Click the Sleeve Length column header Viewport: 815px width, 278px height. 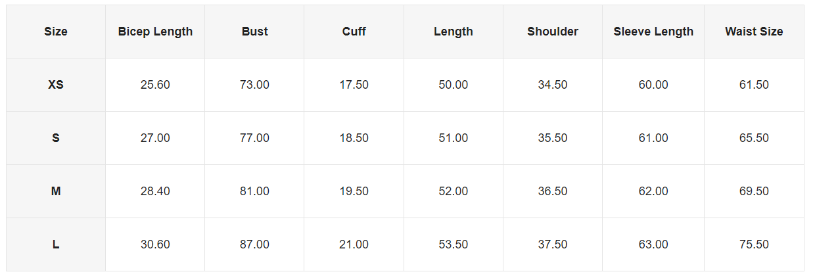653,32
